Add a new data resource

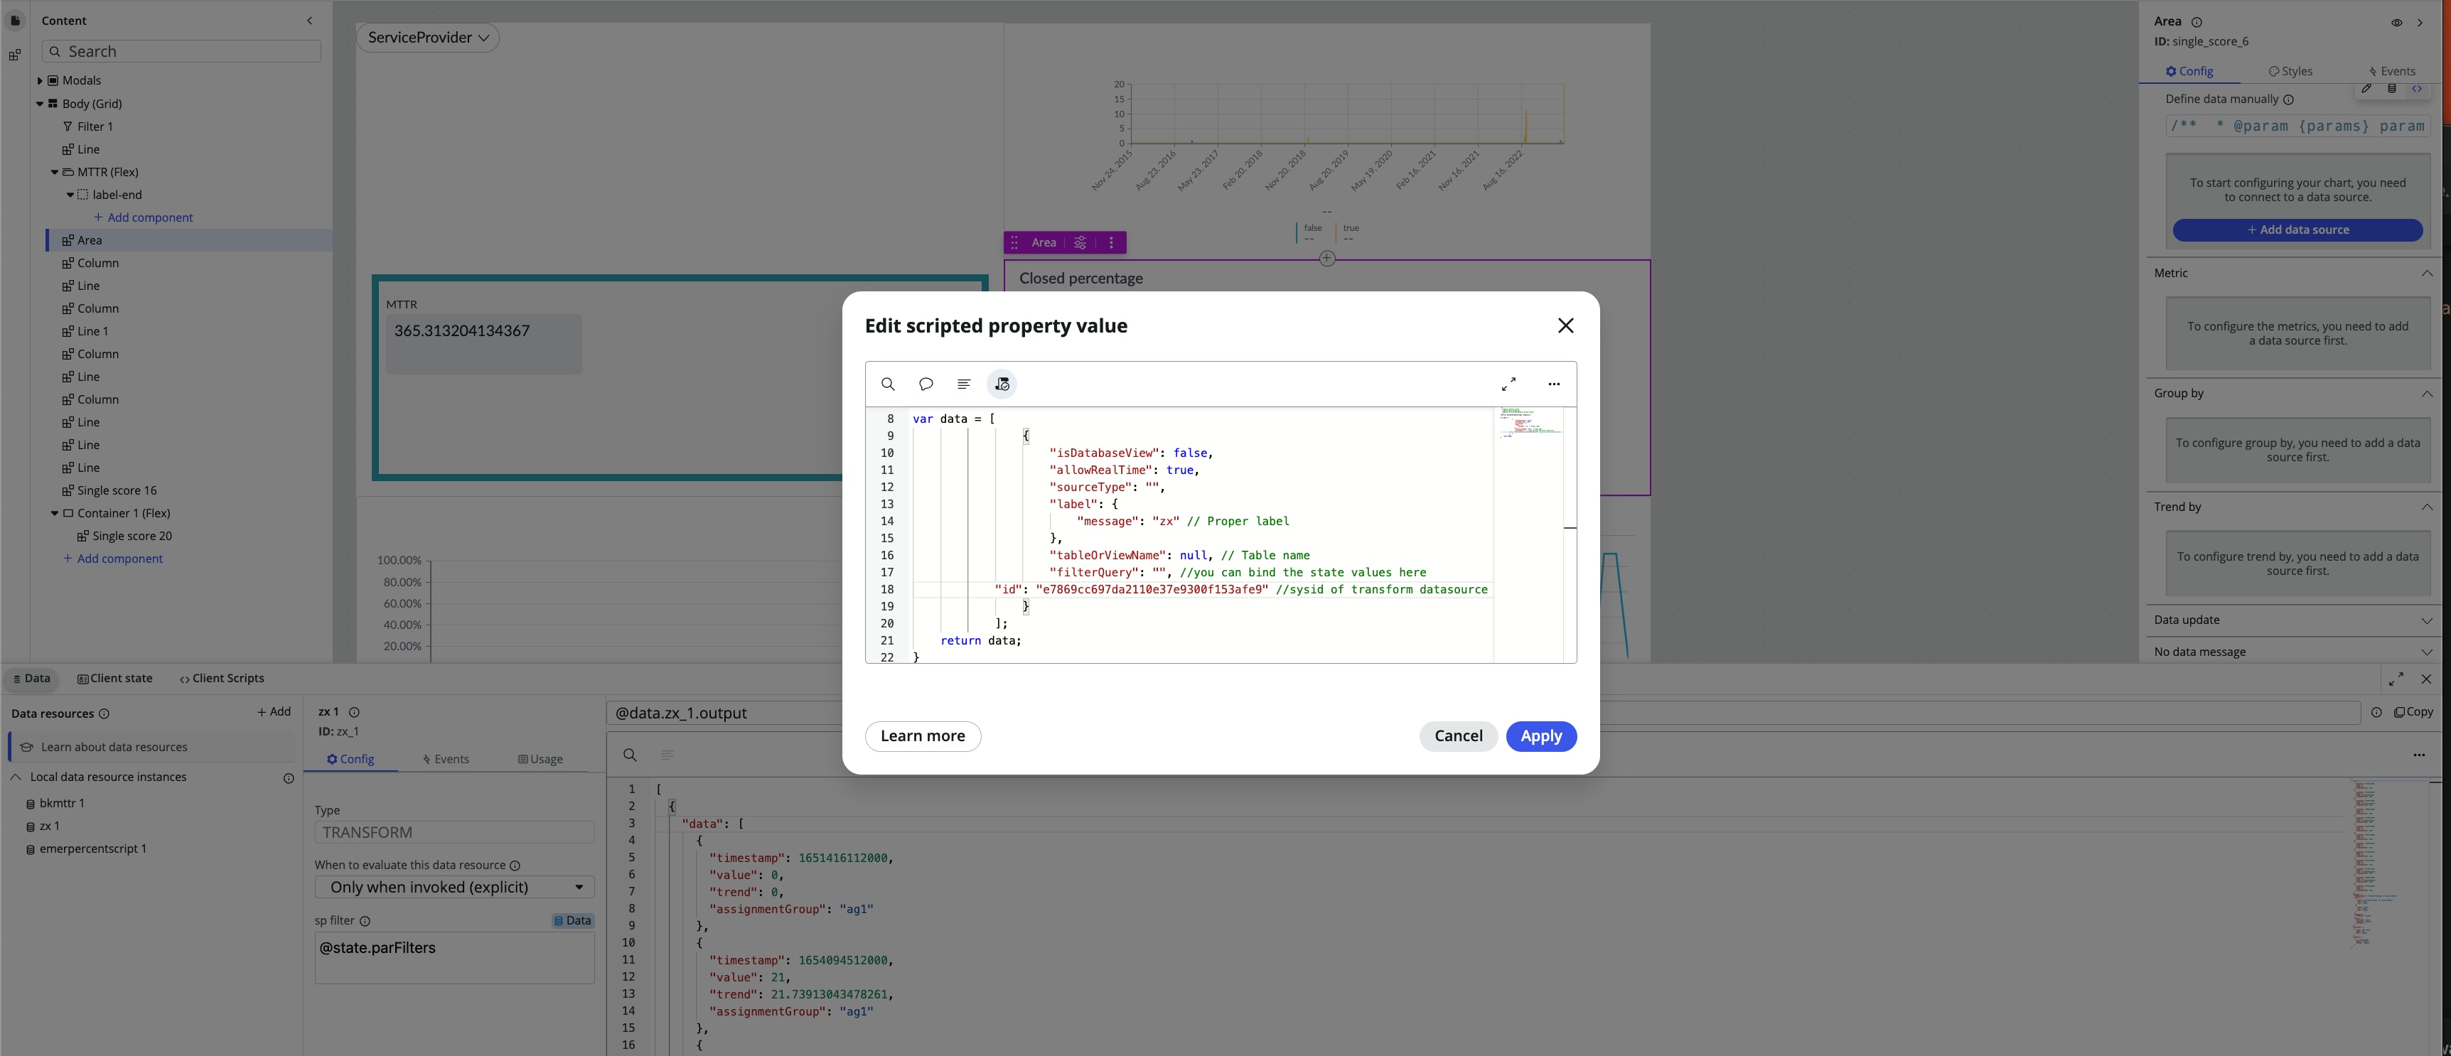274,711
